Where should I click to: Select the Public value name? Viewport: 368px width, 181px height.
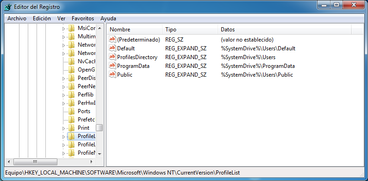point(125,75)
